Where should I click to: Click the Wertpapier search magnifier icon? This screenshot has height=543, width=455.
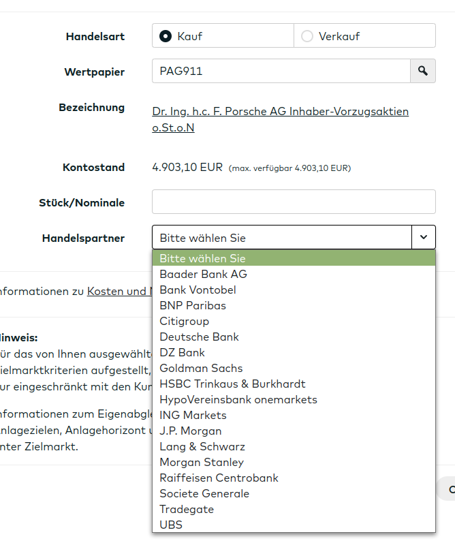click(x=423, y=71)
